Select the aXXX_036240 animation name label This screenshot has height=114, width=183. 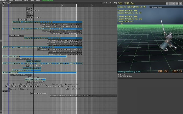click(x=7, y=3)
